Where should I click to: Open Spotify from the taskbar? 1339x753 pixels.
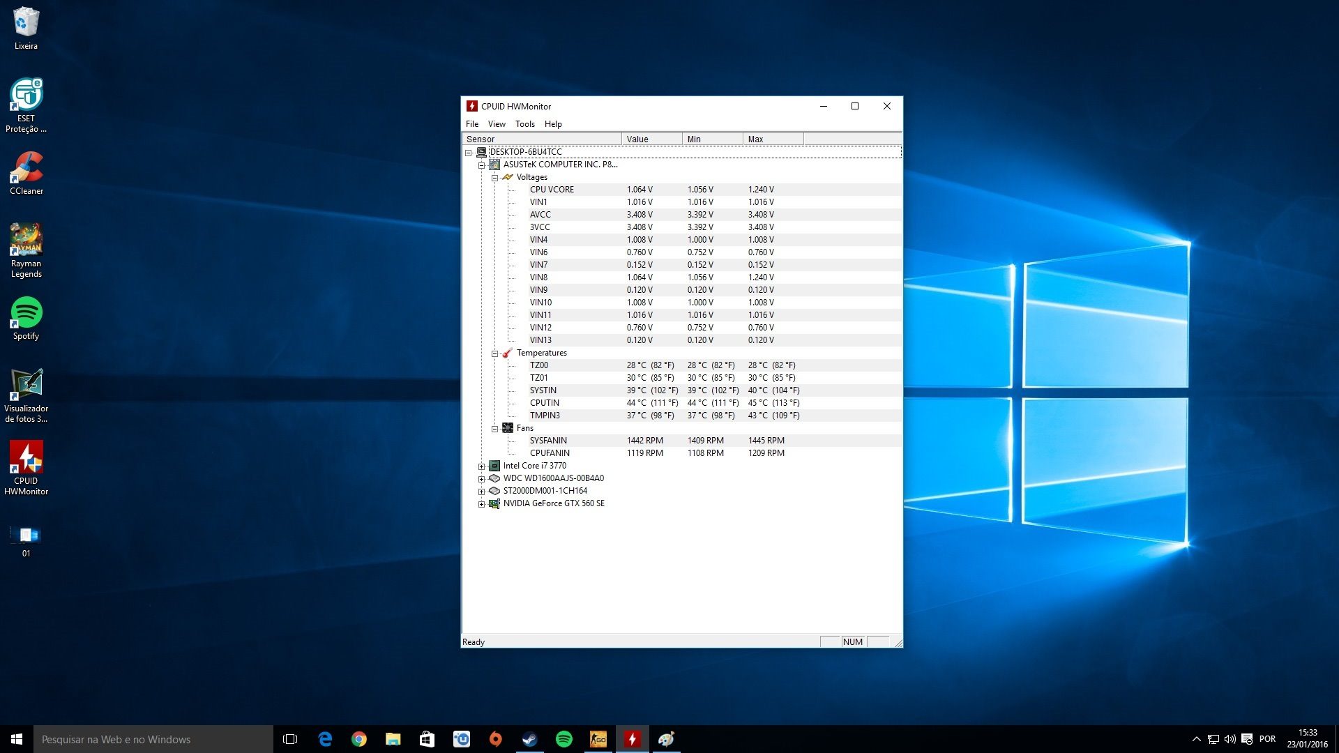click(564, 739)
